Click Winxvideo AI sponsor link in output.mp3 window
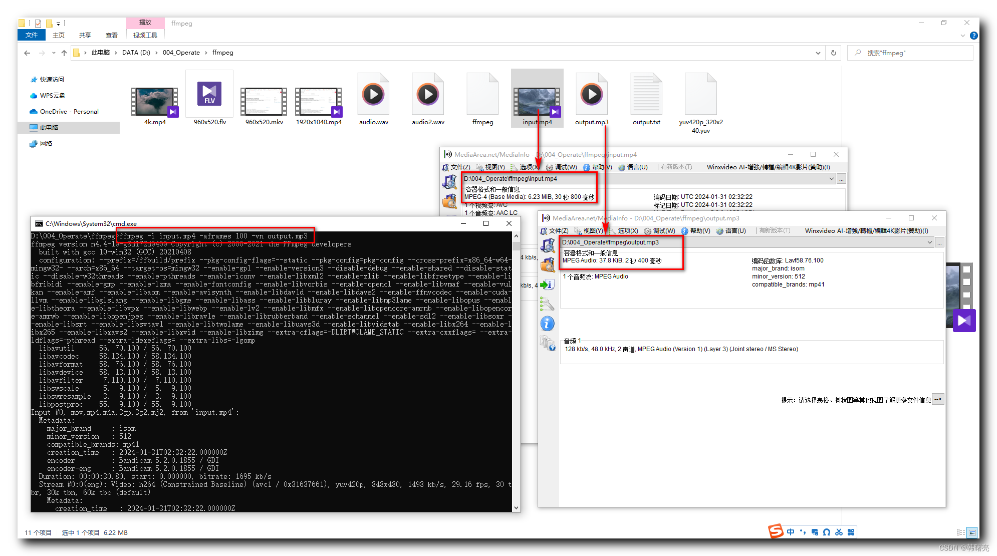997x556 pixels. click(x=867, y=231)
